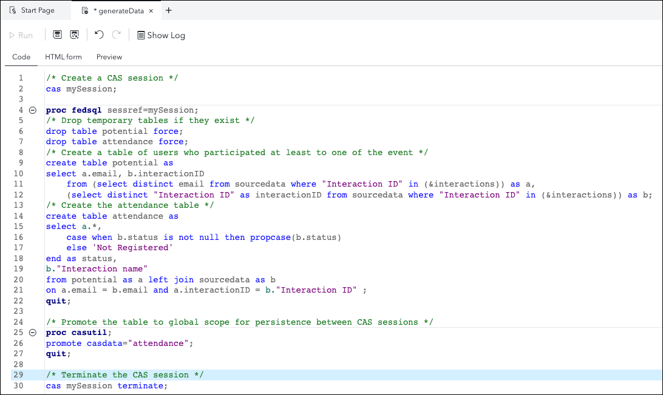Click the Save As icon
This screenshot has width=663, height=395.
[75, 35]
